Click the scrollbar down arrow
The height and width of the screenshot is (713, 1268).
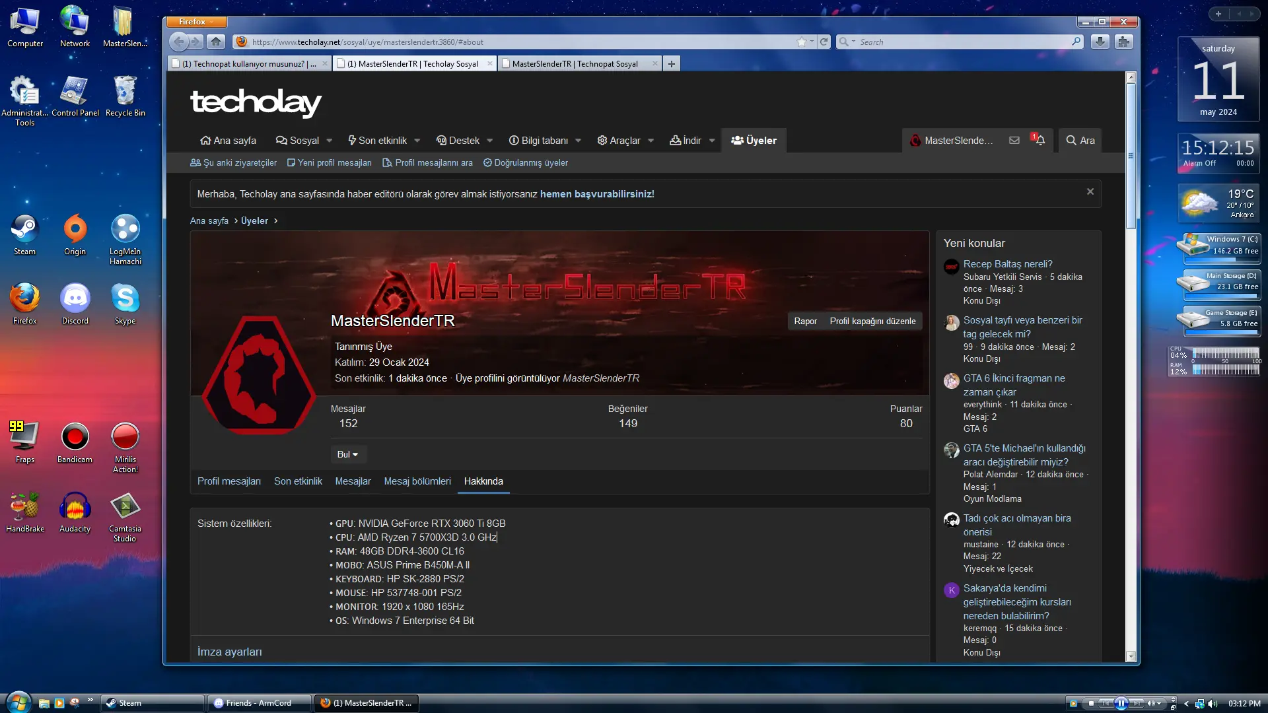(1131, 656)
